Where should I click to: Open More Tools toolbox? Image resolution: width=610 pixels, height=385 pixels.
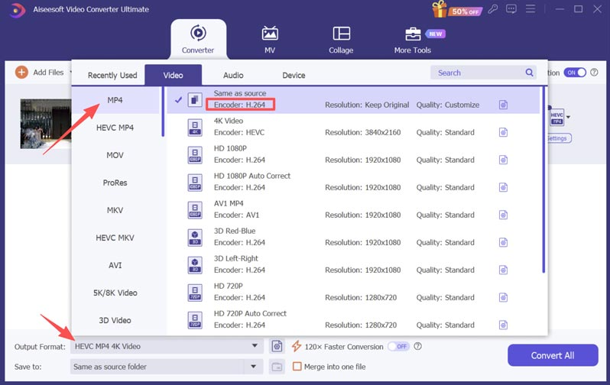[413, 39]
